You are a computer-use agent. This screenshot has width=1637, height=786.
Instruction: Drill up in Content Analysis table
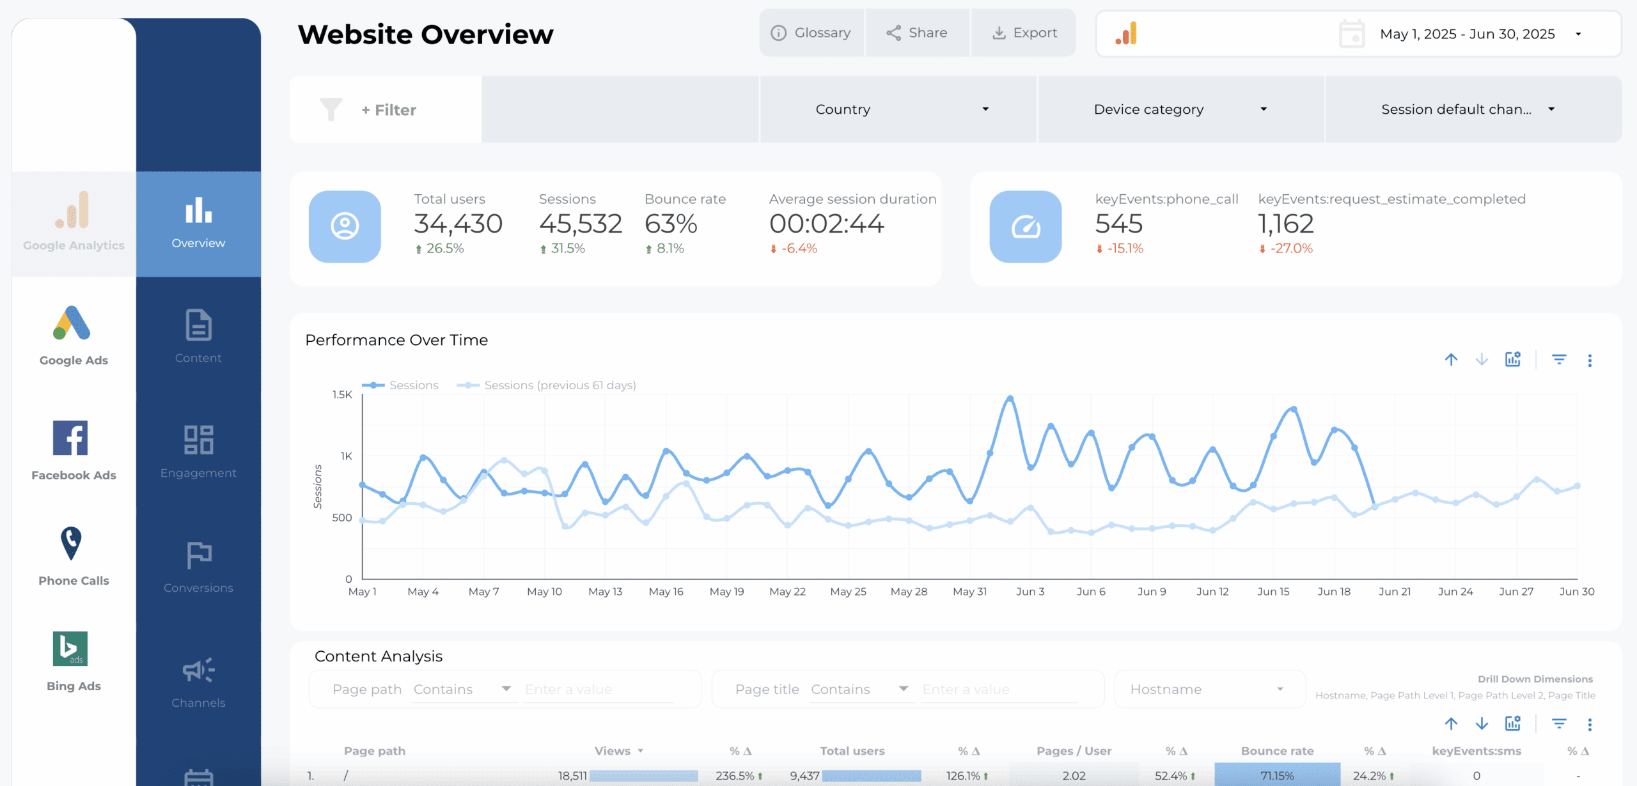[1451, 724]
